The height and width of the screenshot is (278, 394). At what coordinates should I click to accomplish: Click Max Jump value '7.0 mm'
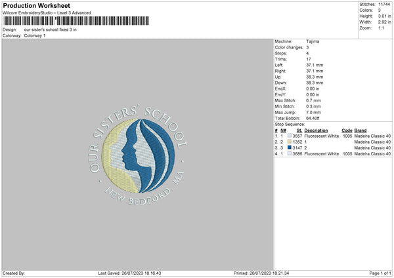tap(314, 112)
